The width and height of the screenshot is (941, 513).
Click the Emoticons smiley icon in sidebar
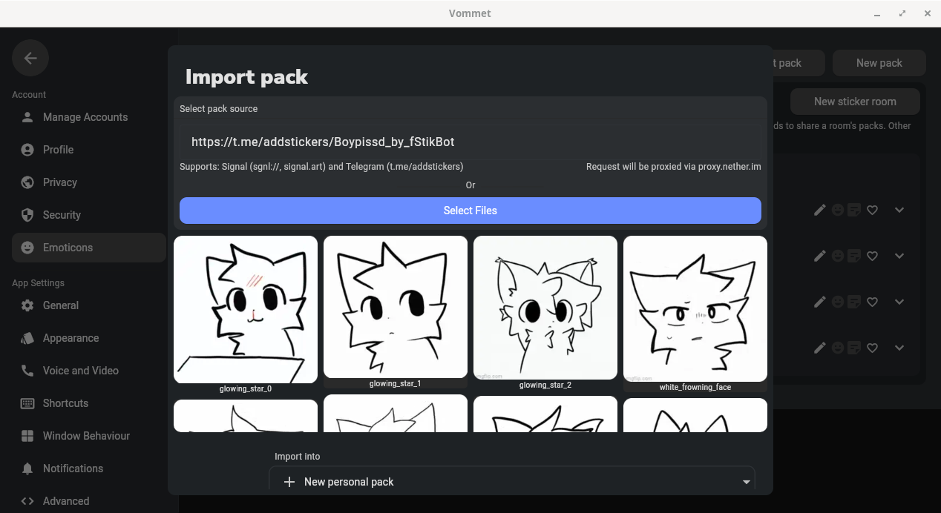pos(27,248)
